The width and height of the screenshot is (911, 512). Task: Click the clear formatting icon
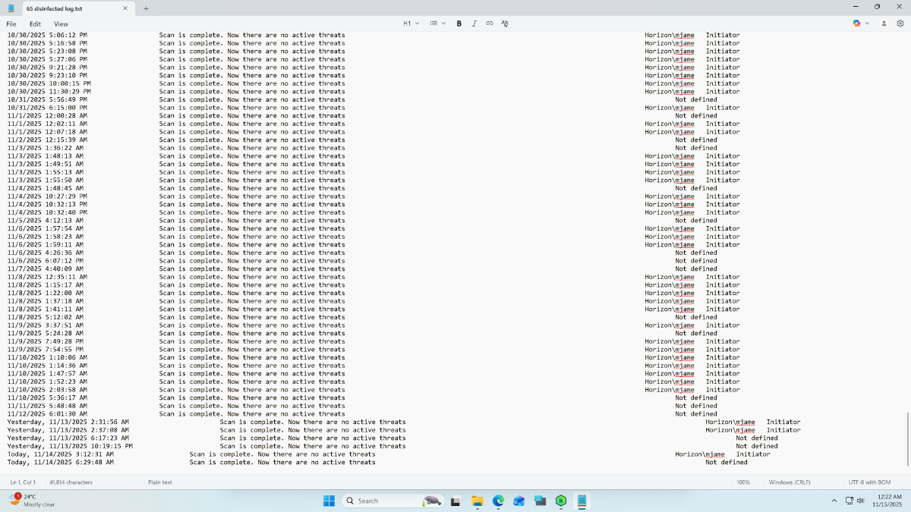pos(505,24)
